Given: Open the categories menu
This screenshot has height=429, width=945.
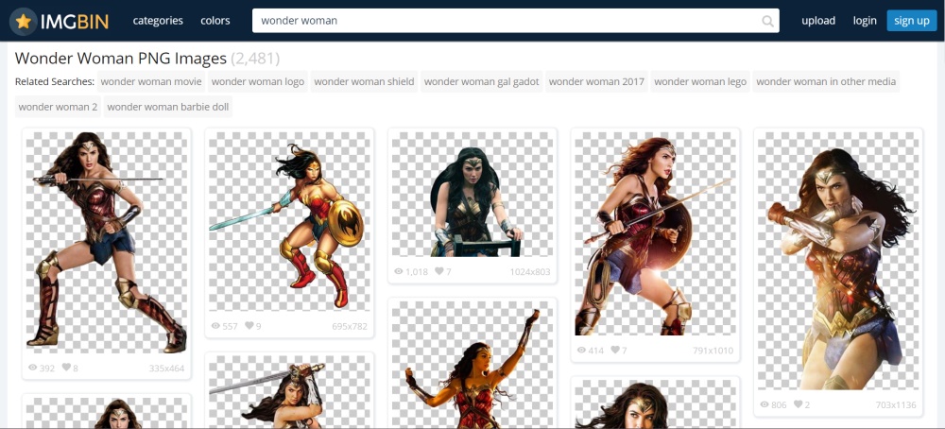Looking at the screenshot, I should click(158, 21).
